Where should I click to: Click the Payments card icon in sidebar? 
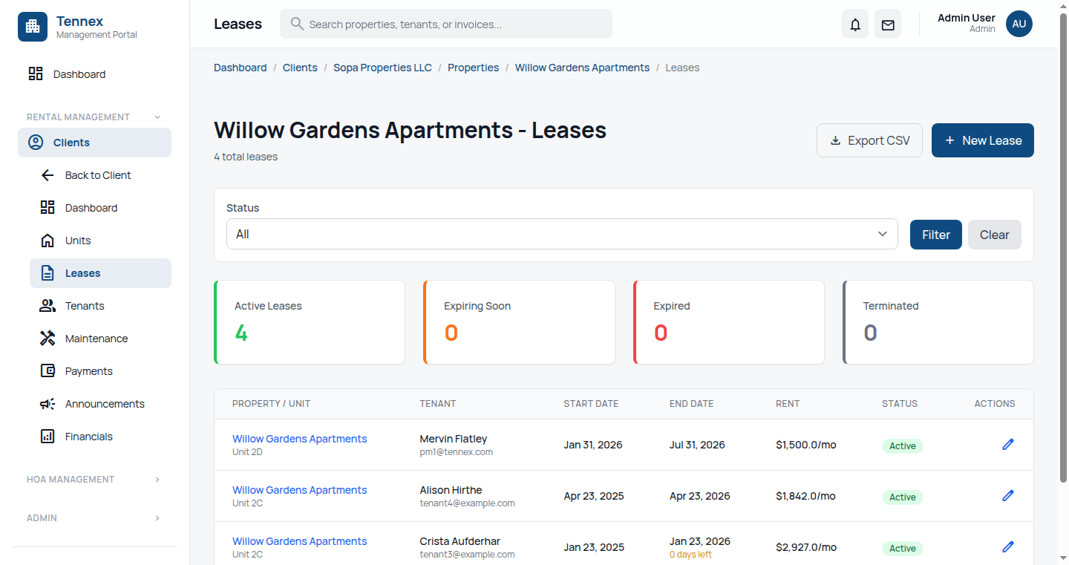47,370
